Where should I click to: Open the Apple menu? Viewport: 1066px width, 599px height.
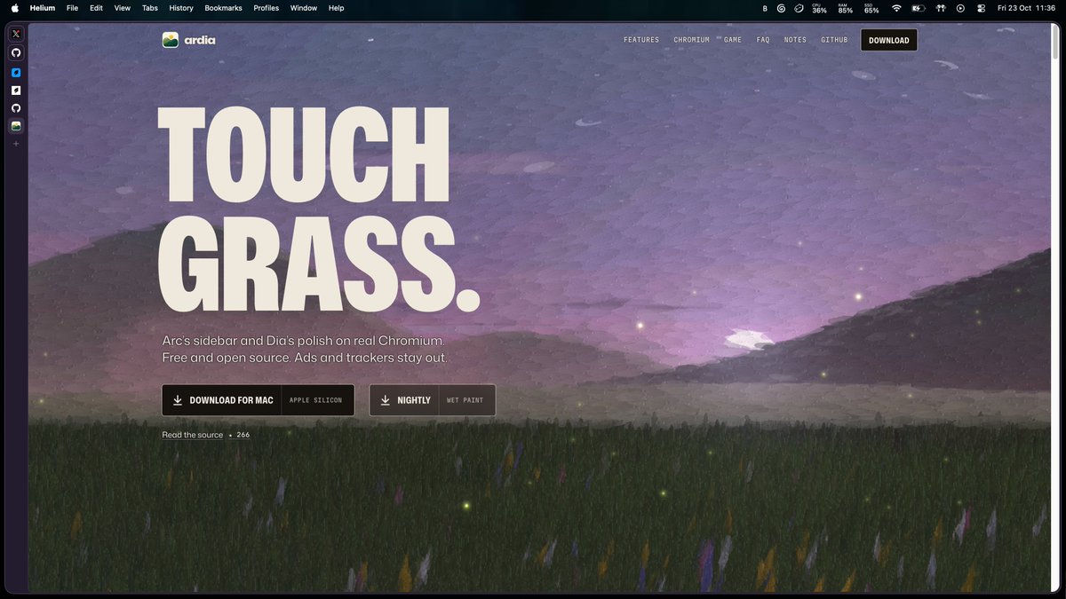point(14,8)
